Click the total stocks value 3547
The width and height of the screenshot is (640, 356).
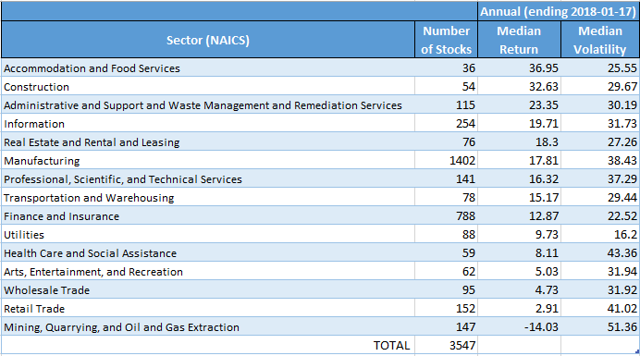tap(446, 346)
